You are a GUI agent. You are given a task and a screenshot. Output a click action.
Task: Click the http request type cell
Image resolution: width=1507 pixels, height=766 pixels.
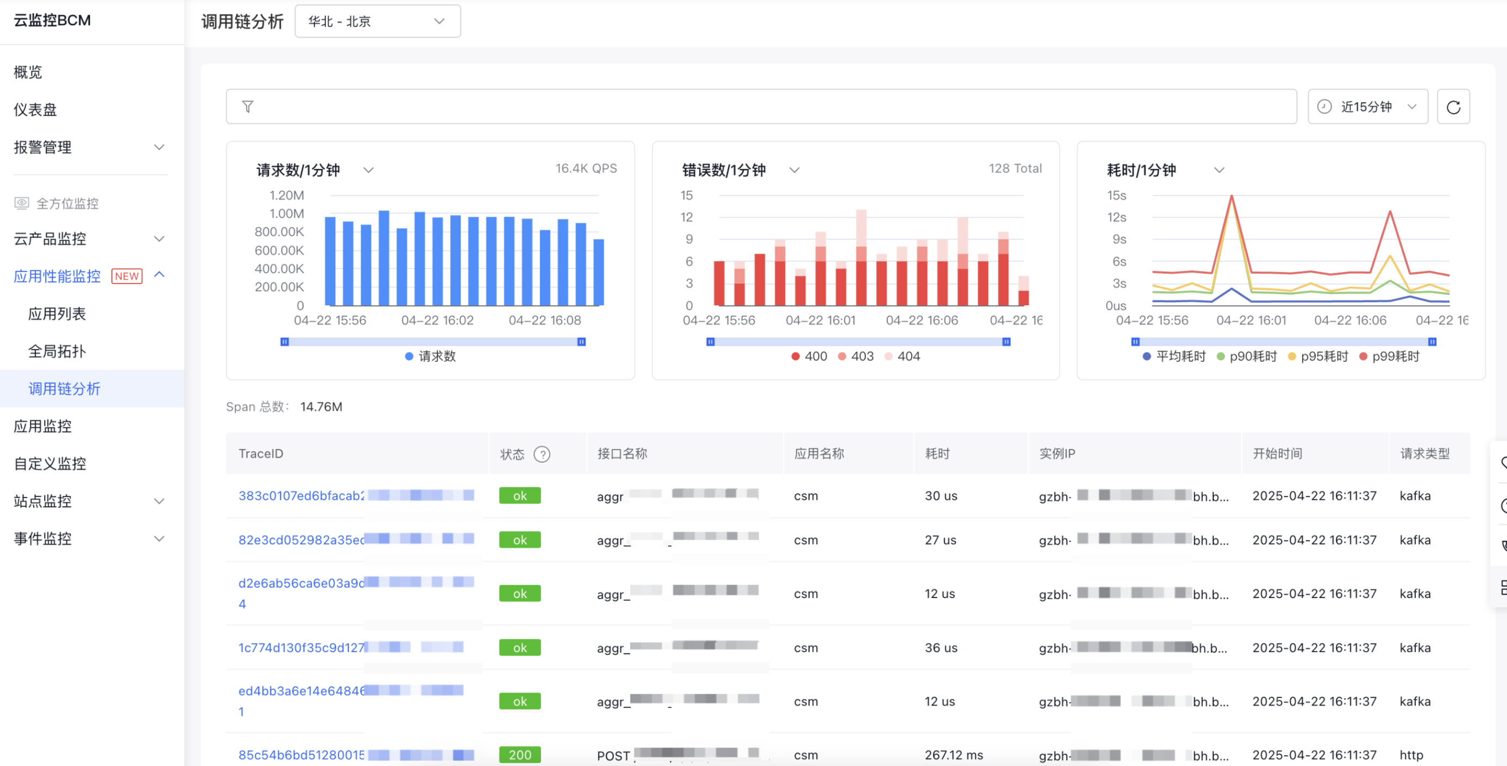coord(1411,755)
